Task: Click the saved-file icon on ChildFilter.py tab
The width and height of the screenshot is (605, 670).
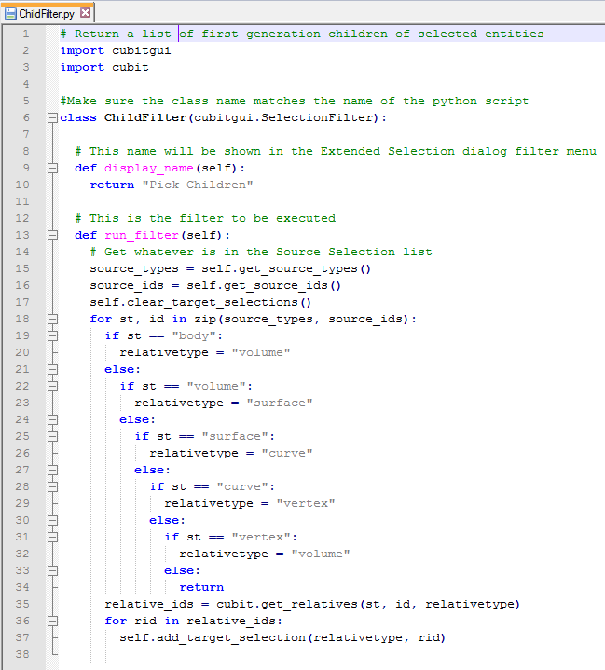Action: click(x=10, y=13)
